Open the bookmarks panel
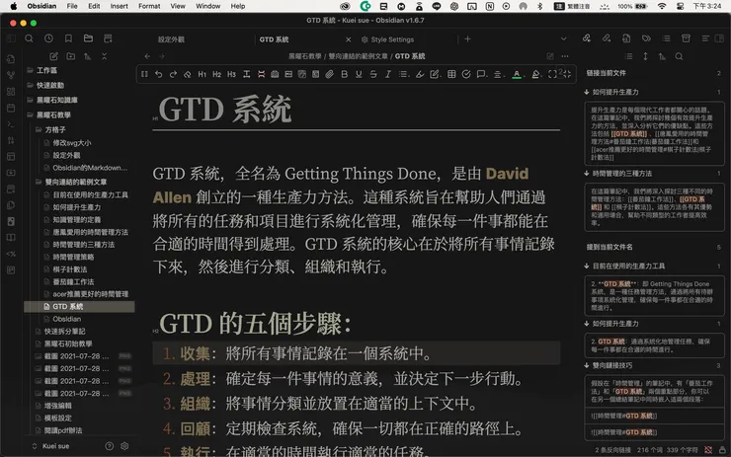731x457 pixels. point(68,38)
